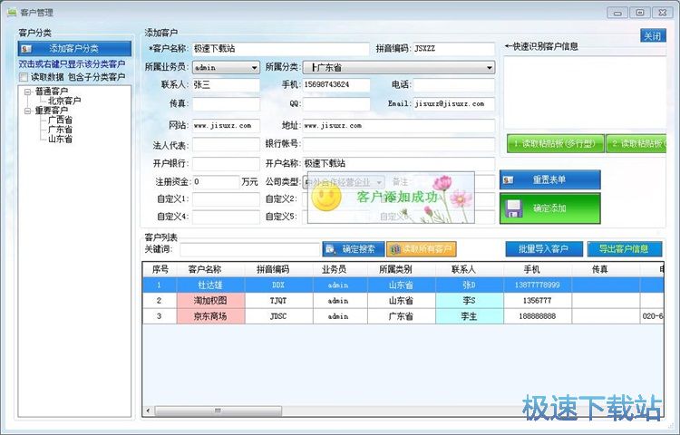
Task: Click the 手机 column header
Action: (x=538, y=269)
